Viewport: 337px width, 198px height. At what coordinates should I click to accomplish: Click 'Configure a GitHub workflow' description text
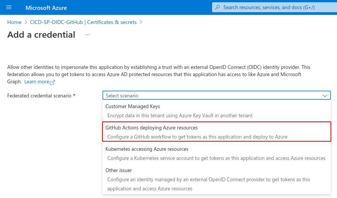coord(197,137)
